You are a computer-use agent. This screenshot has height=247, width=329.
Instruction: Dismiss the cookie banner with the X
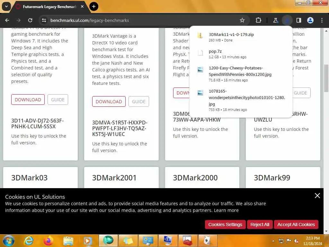[x=317, y=196]
